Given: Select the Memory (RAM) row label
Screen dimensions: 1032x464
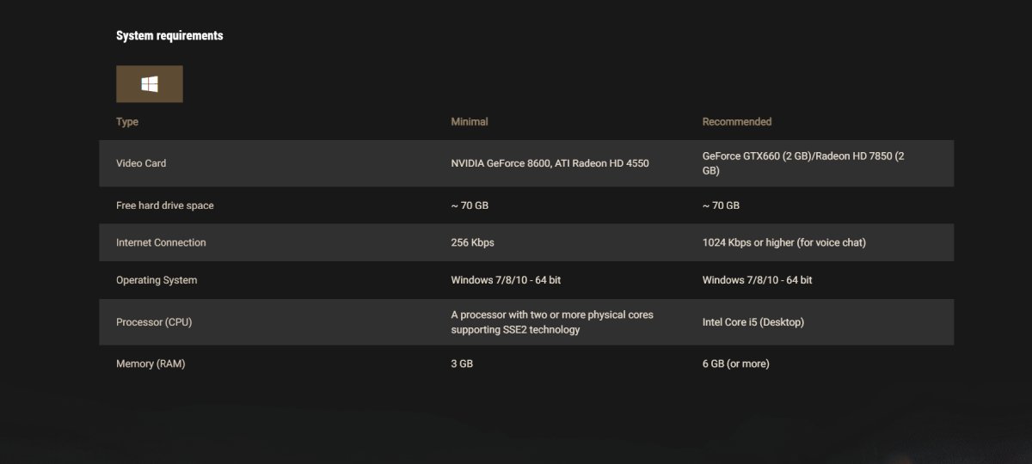Looking at the screenshot, I should coord(150,363).
